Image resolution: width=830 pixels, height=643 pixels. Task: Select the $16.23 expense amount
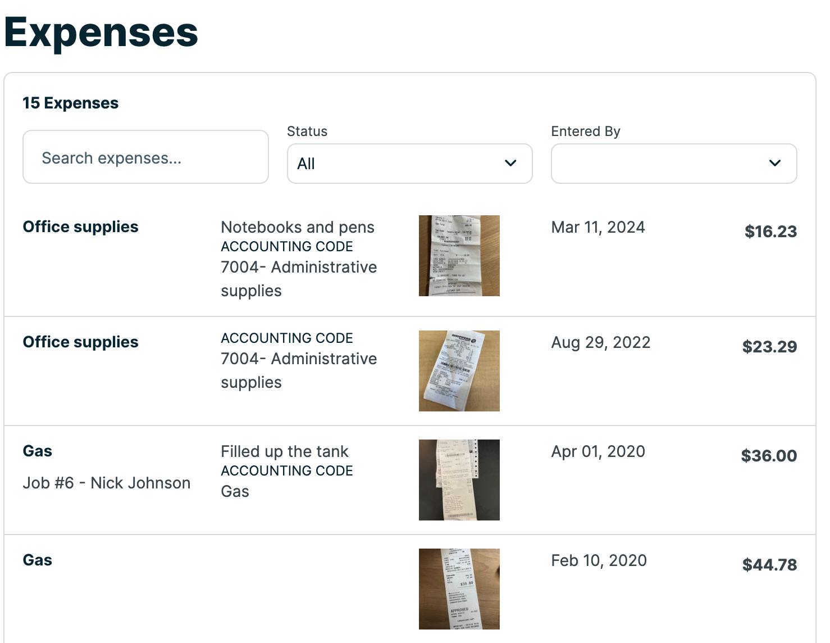pos(770,232)
